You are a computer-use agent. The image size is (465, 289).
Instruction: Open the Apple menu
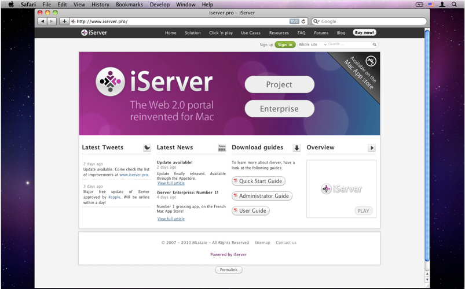coord(11,5)
